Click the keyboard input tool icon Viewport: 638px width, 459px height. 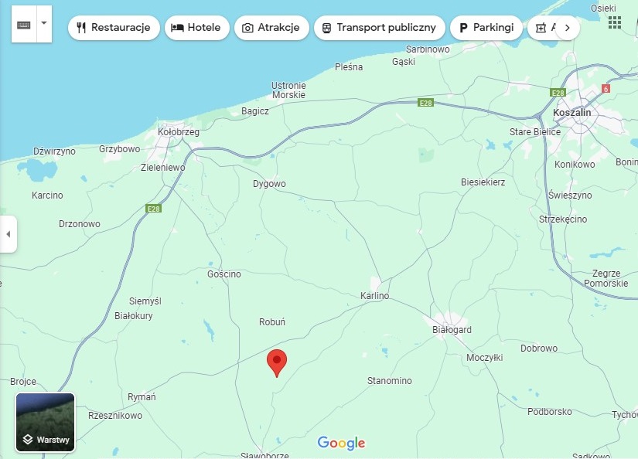pos(24,25)
